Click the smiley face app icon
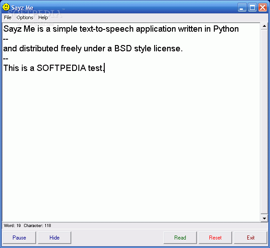This screenshot has width=270, height=248. (x=6, y=7)
